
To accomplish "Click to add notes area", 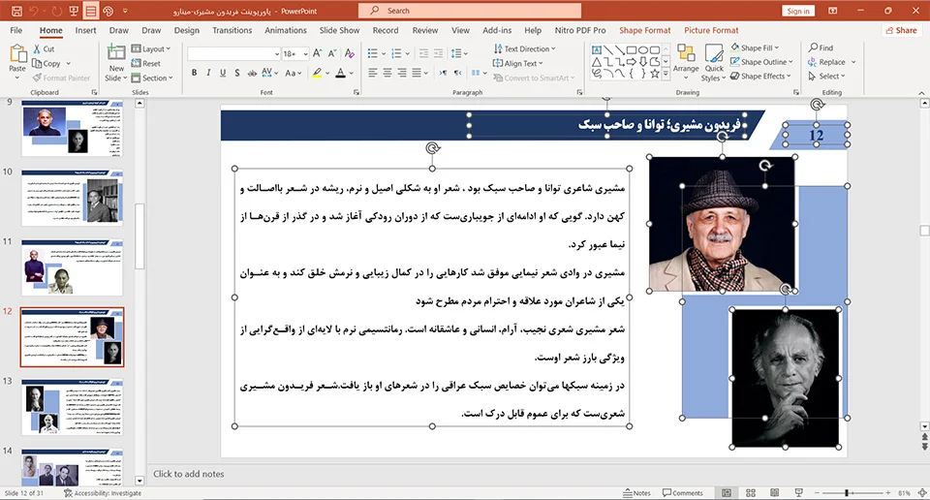I will (189, 474).
